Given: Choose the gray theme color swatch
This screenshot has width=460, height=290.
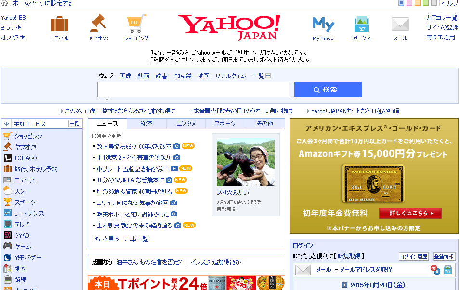Looking at the screenshot, I should click(x=434, y=3).
